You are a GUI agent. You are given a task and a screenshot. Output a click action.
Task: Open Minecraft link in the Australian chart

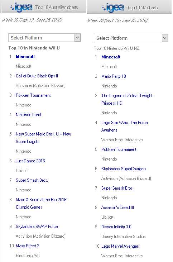(25, 57)
